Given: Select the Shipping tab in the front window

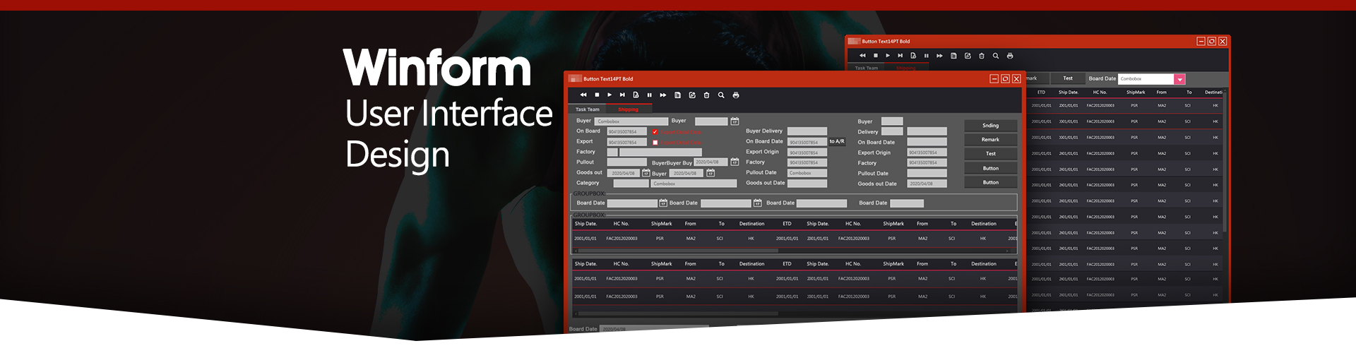Looking at the screenshot, I should pos(628,109).
